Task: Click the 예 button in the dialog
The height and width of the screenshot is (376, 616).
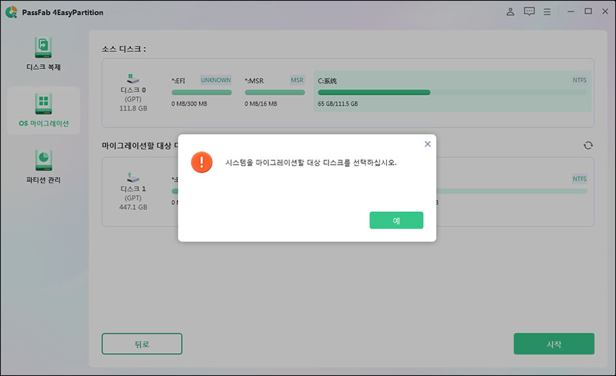Action: [396, 220]
